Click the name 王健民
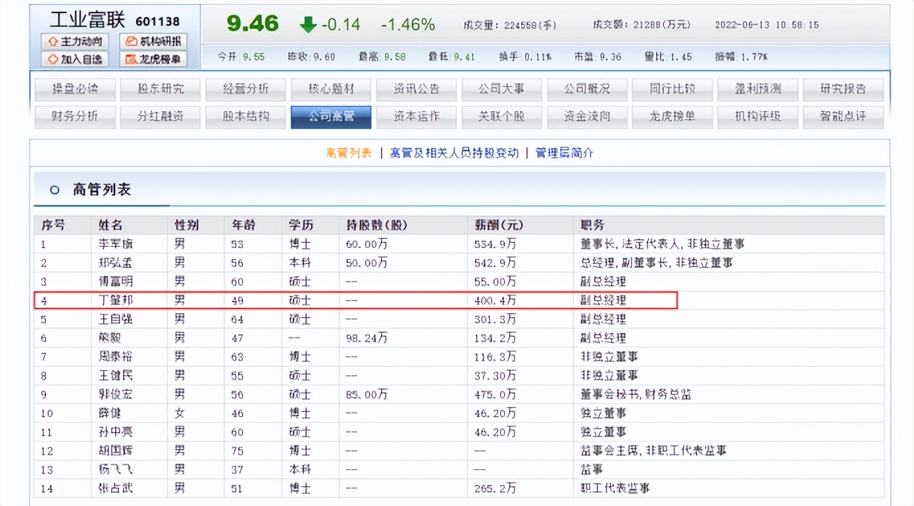This screenshot has width=914, height=506. point(116,375)
